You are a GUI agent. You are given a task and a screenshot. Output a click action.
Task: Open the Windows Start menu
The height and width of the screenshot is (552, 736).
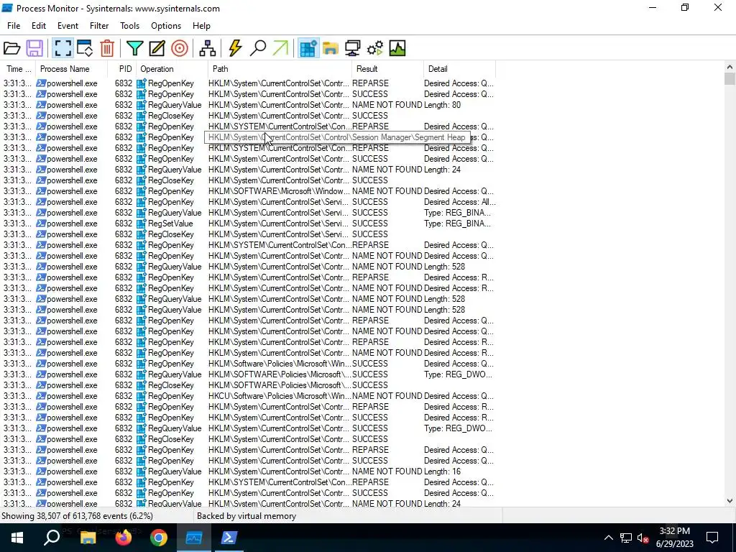17,538
